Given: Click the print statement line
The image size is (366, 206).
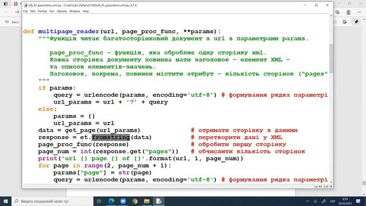Looking at the screenshot, I should pyautogui.click(x=141, y=159).
